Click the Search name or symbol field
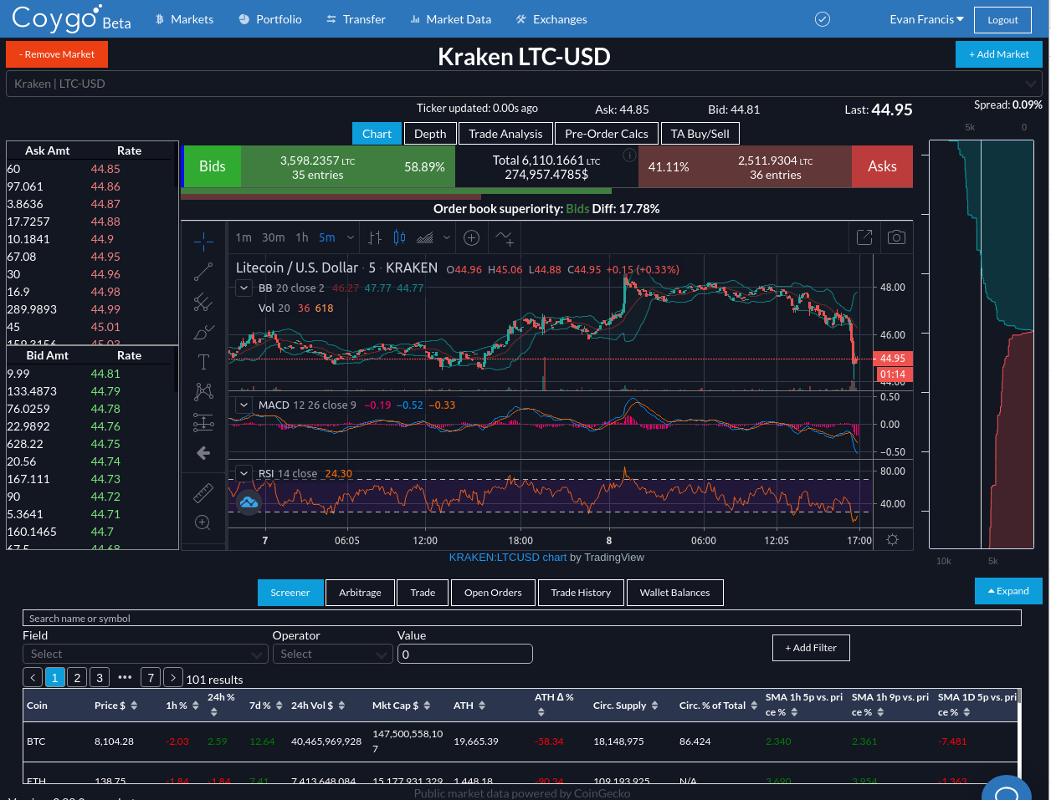This screenshot has height=800, width=1051. click(x=522, y=618)
